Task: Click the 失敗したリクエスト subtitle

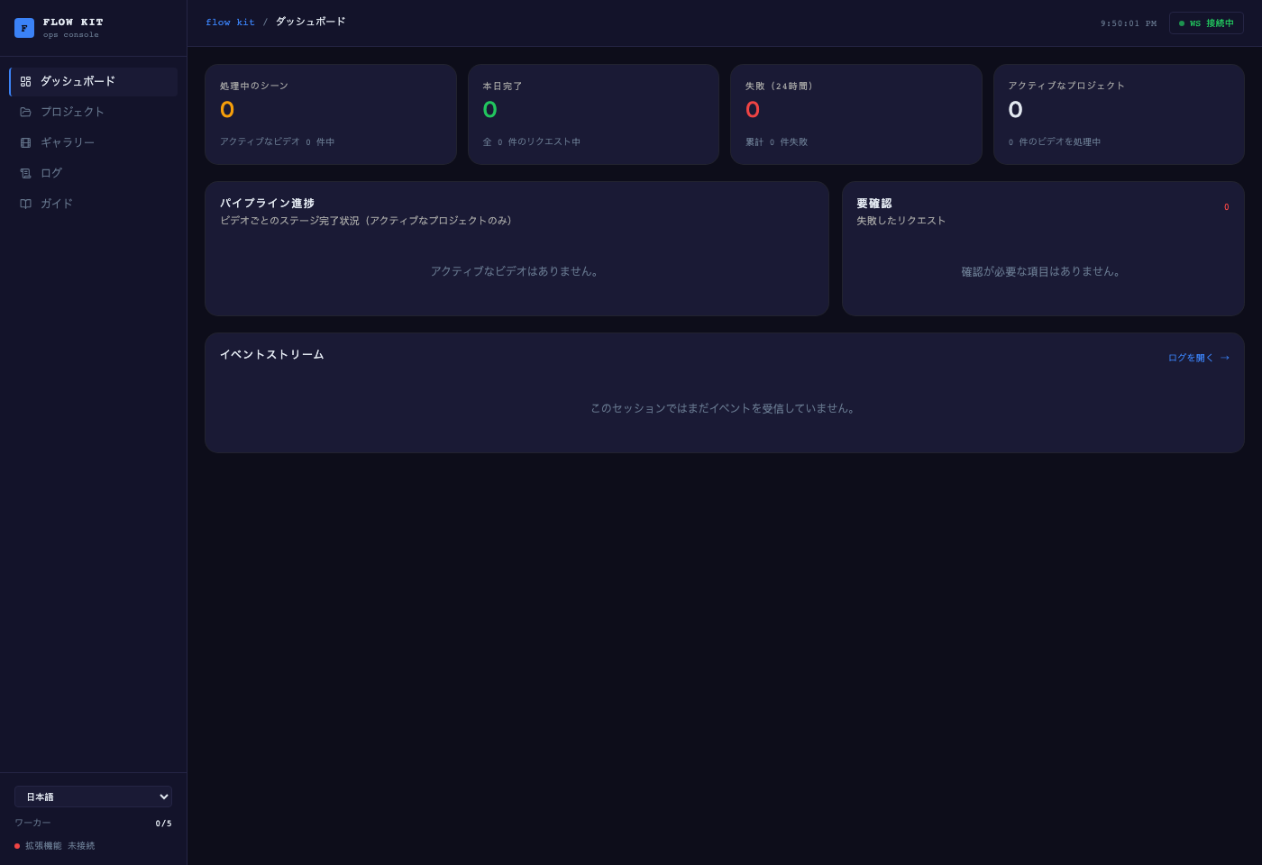Action: [x=901, y=221]
